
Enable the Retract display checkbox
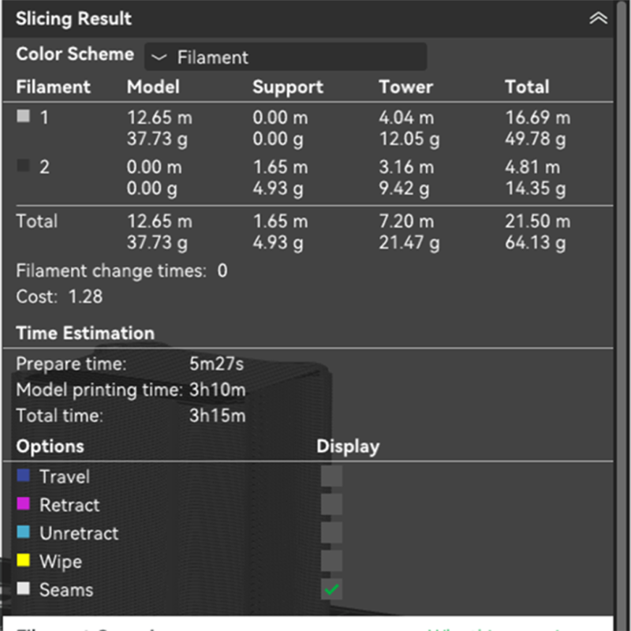pos(332,505)
